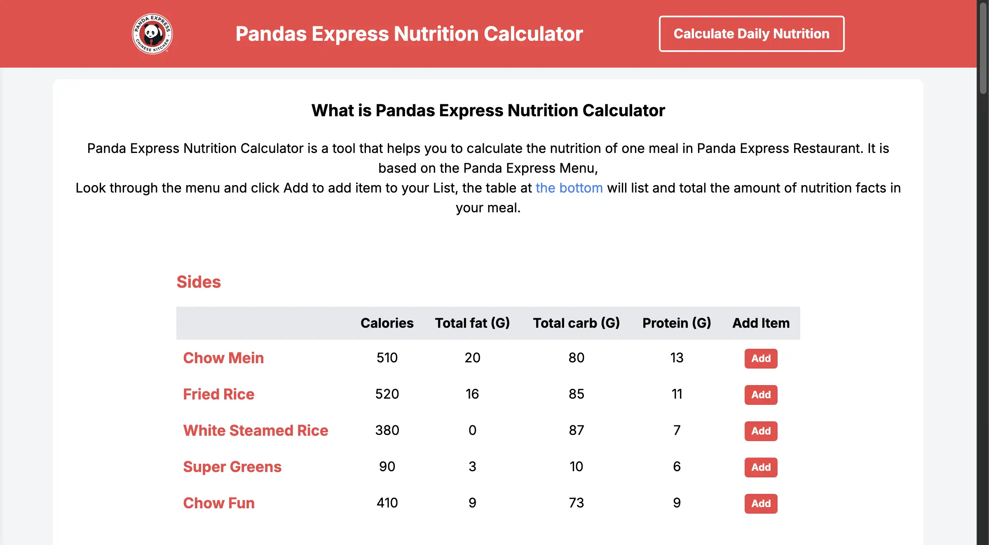The height and width of the screenshot is (545, 989).
Task: Add Super Greens to your meal
Action: click(x=760, y=467)
